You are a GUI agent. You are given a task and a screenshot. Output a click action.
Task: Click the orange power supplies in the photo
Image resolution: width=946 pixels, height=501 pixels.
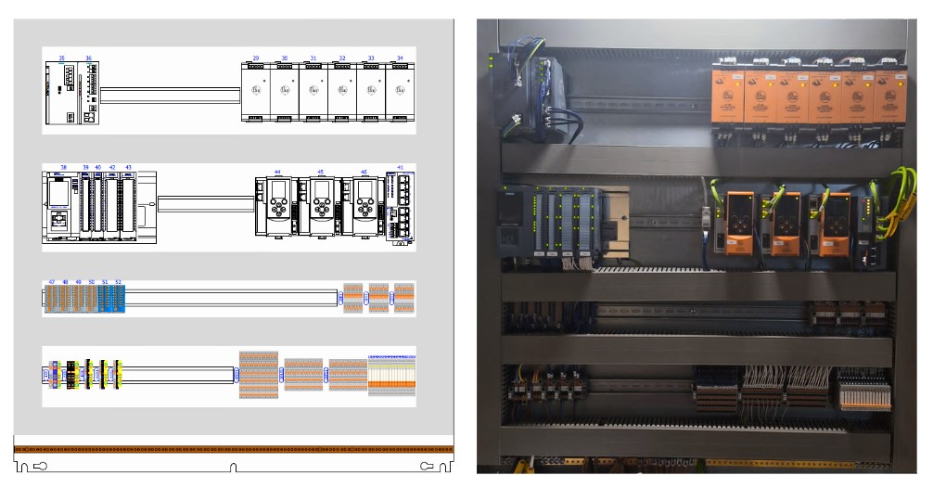(807, 95)
